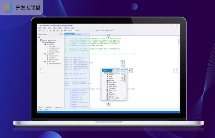Select the Radio Button item in the Toolbox
Screen dimensions: 215x138
(112, 86)
